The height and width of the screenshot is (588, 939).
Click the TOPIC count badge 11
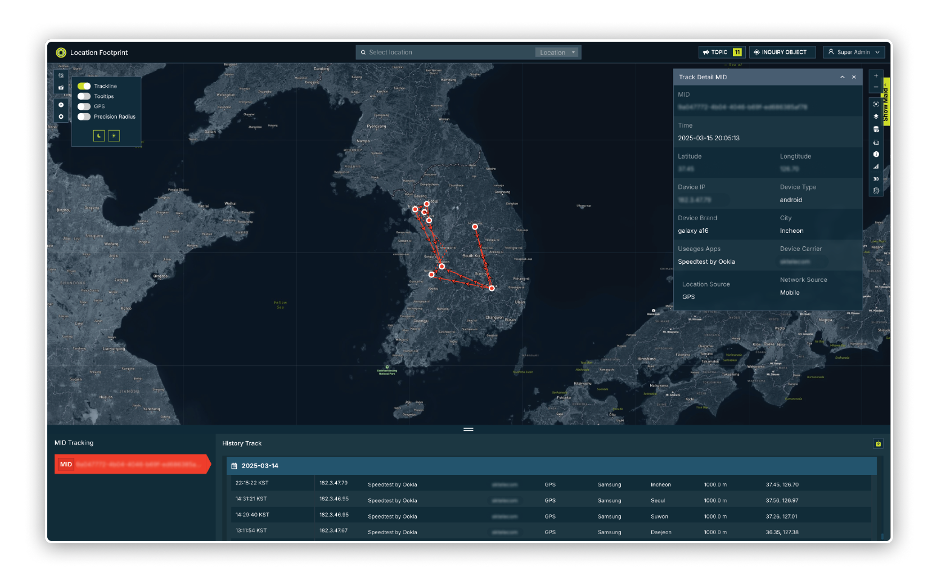(x=737, y=53)
